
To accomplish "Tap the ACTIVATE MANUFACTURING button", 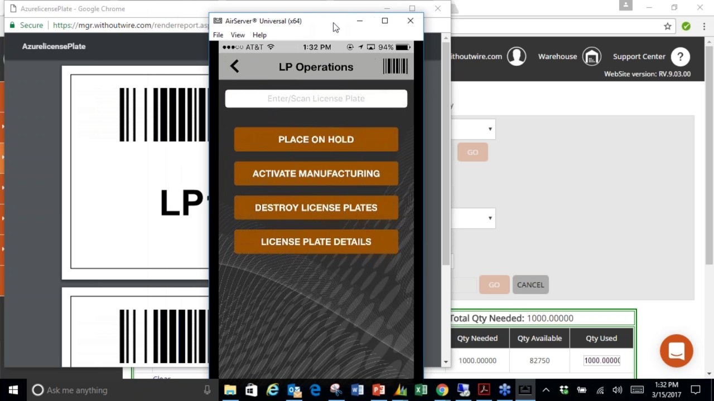I will 316,173.
